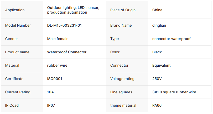The image size is (213, 114).
Task: Select the Equivalent connector value
Action: pos(161,65)
